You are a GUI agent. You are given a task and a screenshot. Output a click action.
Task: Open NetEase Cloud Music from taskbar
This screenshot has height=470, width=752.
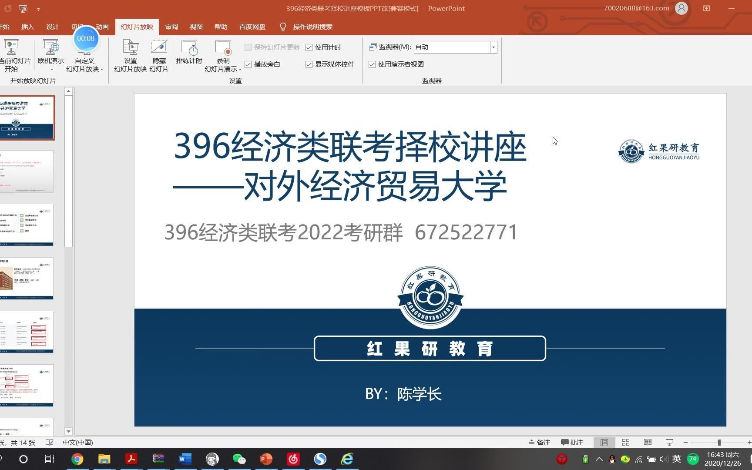293,459
